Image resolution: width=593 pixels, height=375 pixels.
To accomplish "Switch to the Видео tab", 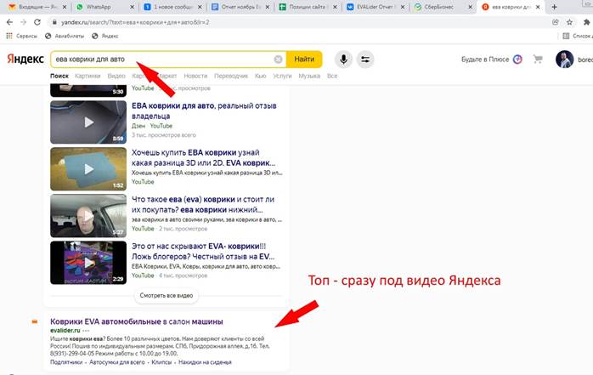I will (x=116, y=76).
